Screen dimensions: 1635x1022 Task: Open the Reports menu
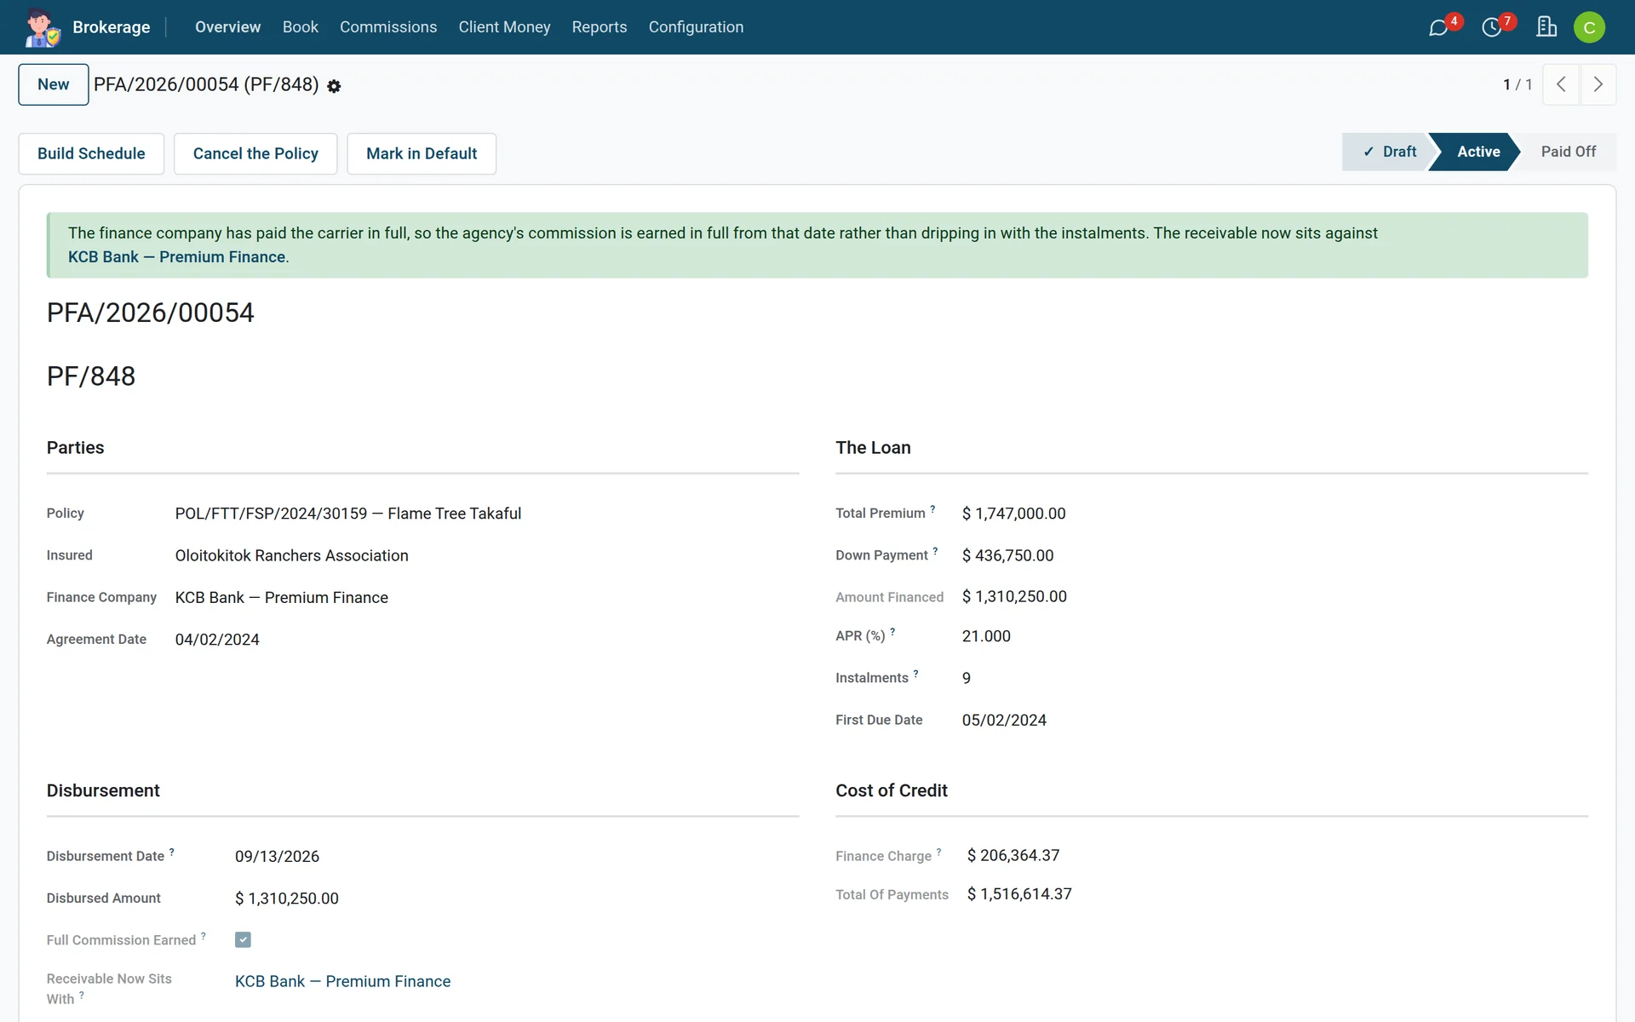599,27
